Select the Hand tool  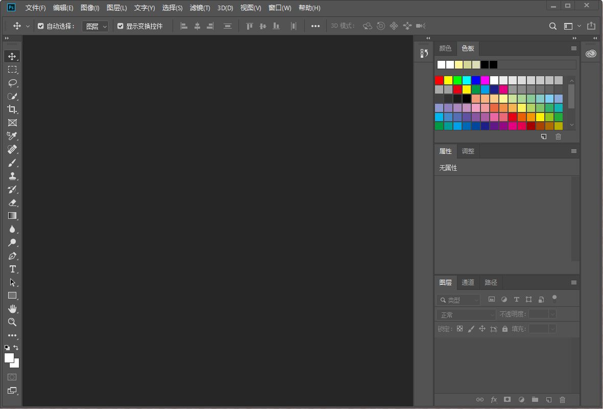click(x=12, y=309)
